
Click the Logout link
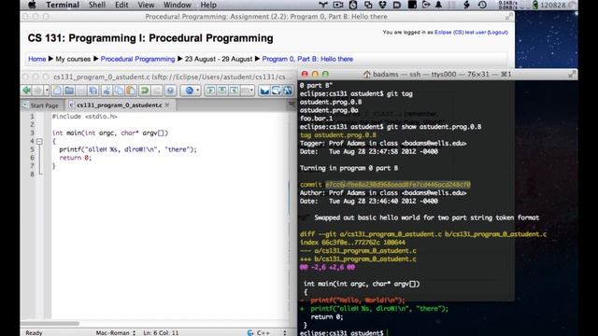(497, 33)
